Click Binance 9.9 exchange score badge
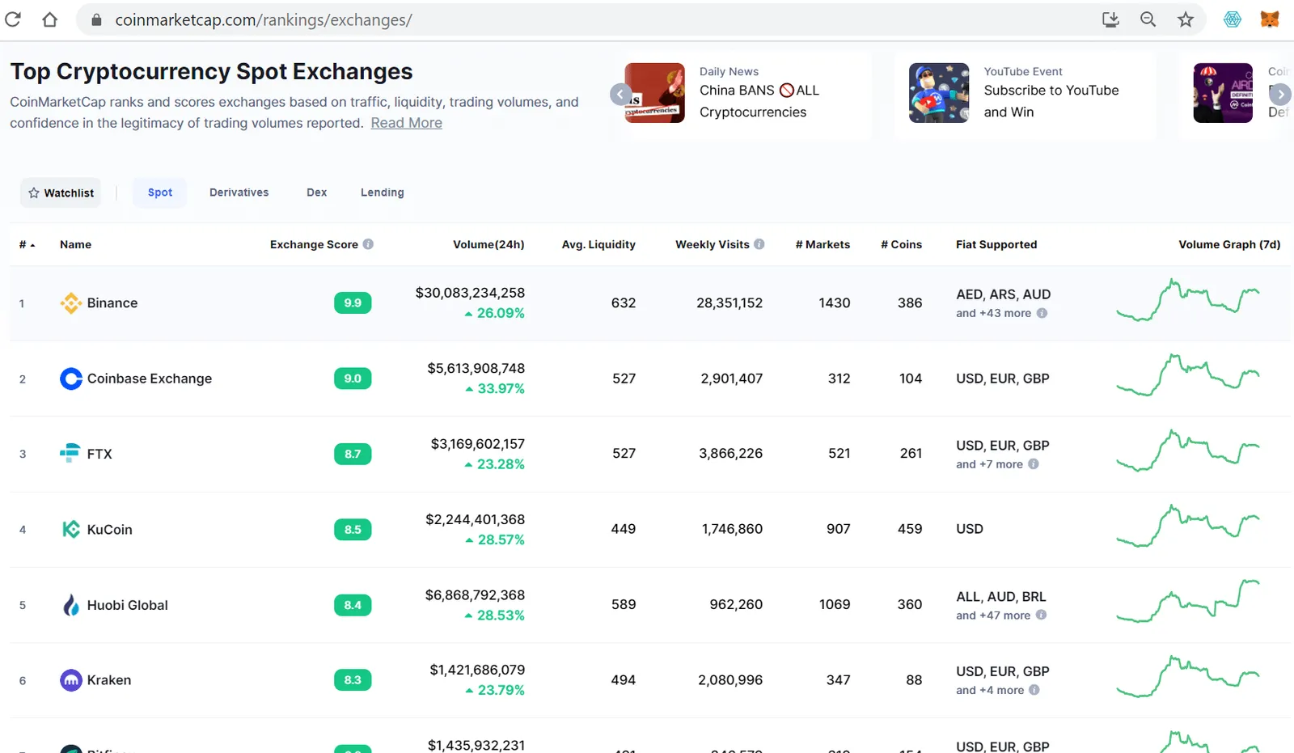 [353, 303]
